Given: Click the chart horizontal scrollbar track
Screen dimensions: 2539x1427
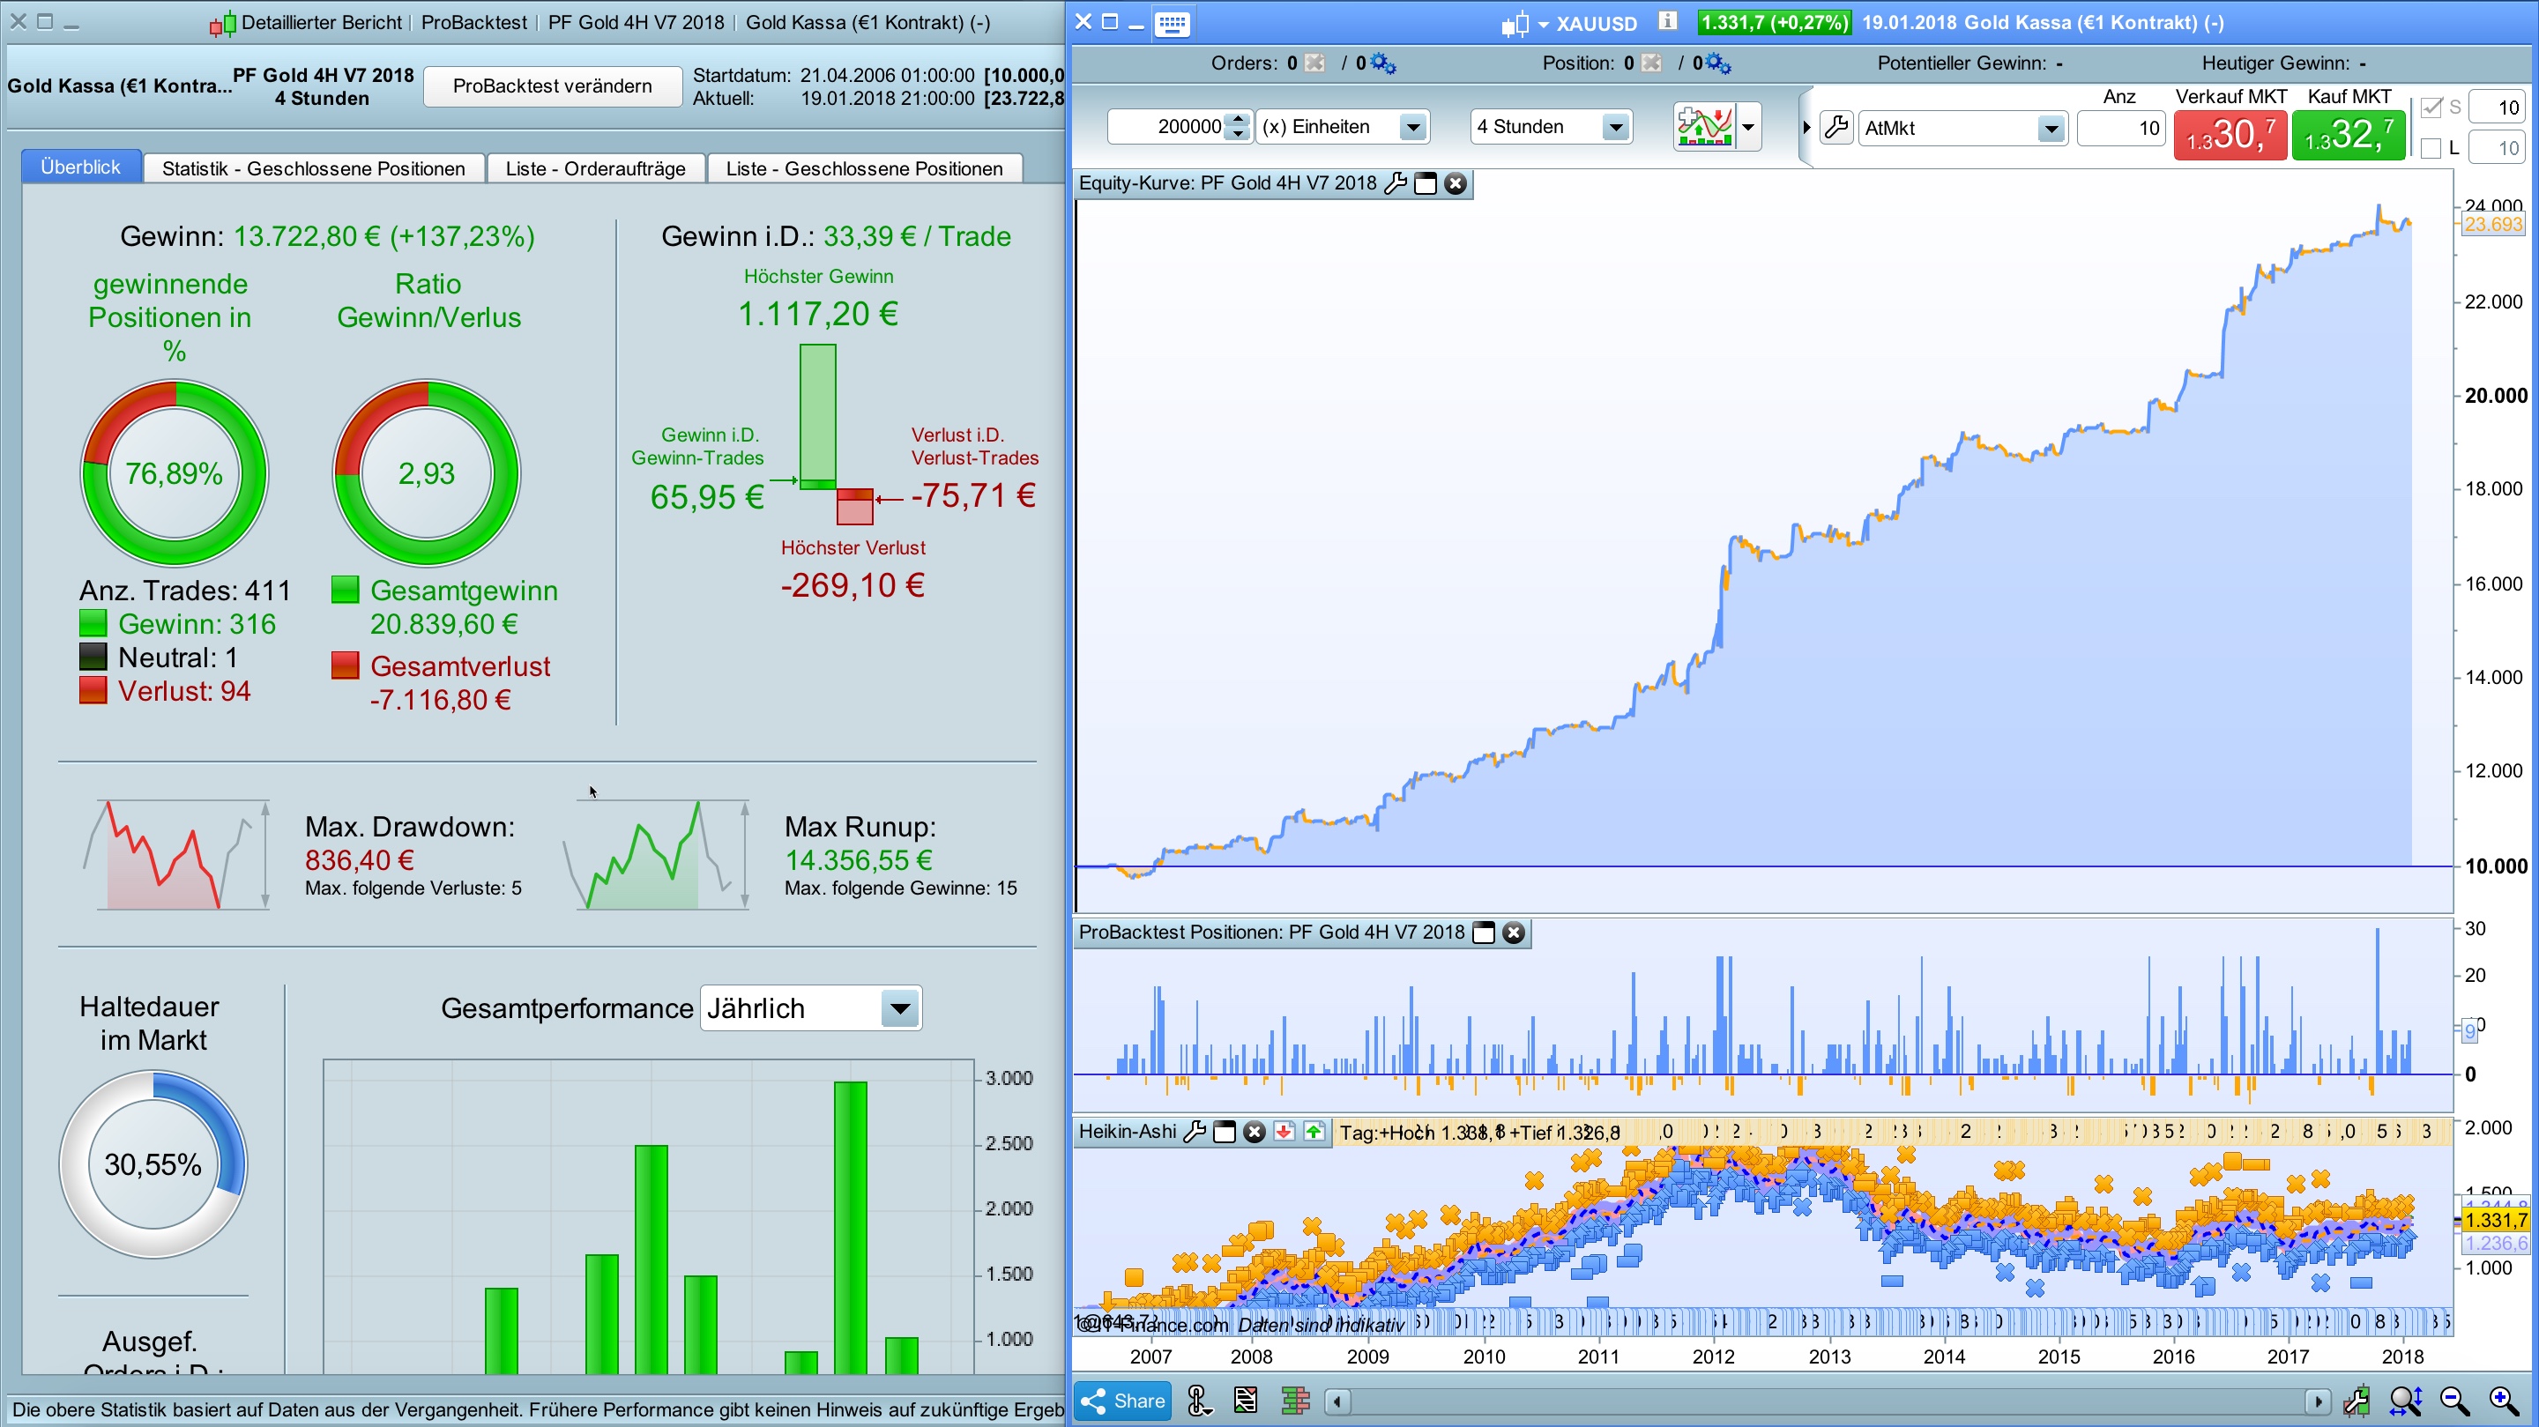Looking at the screenshot, I should point(1823,1401).
